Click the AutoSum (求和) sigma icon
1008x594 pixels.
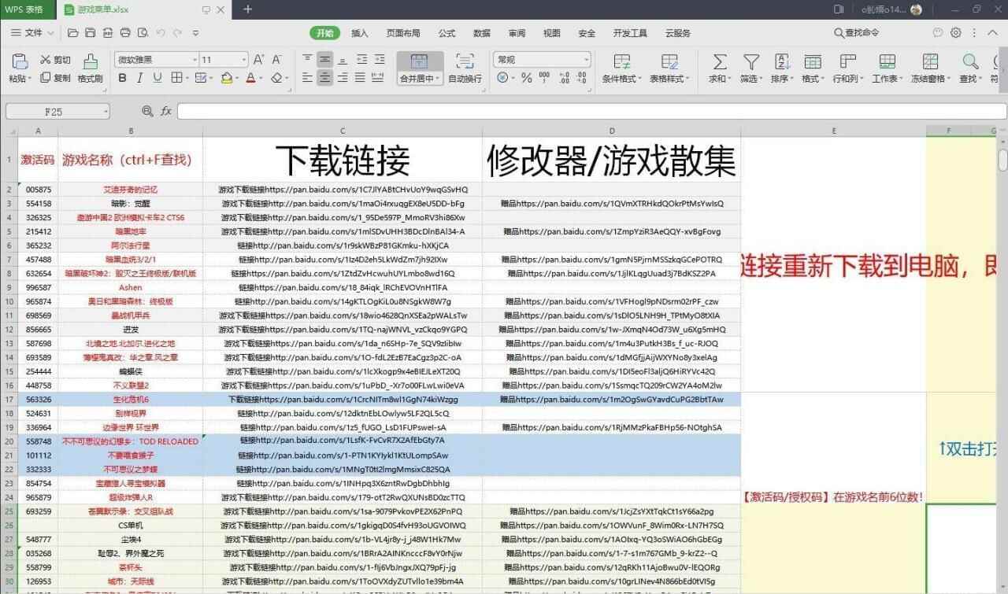pos(719,62)
